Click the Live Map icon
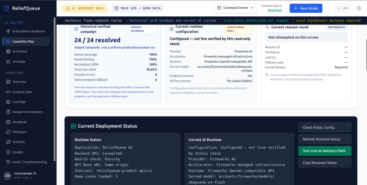Screen dimensions: 367x185 coord(8,102)
